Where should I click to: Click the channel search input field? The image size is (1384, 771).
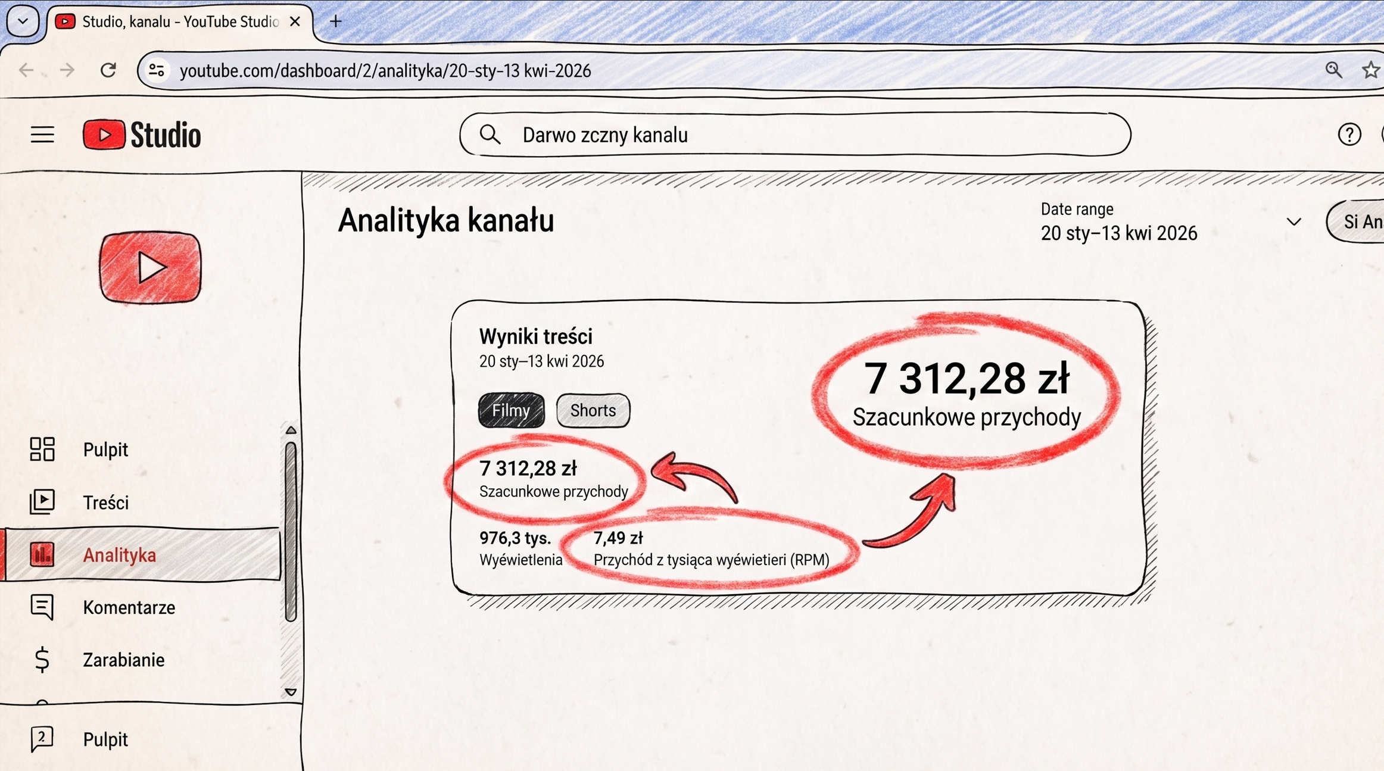(x=794, y=135)
